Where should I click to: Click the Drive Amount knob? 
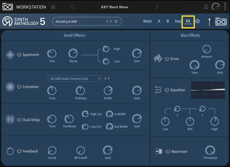click(206, 49)
